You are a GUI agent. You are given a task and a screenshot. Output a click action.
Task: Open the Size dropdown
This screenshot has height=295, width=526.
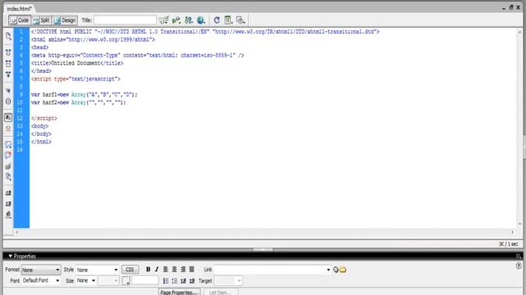coord(85,280)
